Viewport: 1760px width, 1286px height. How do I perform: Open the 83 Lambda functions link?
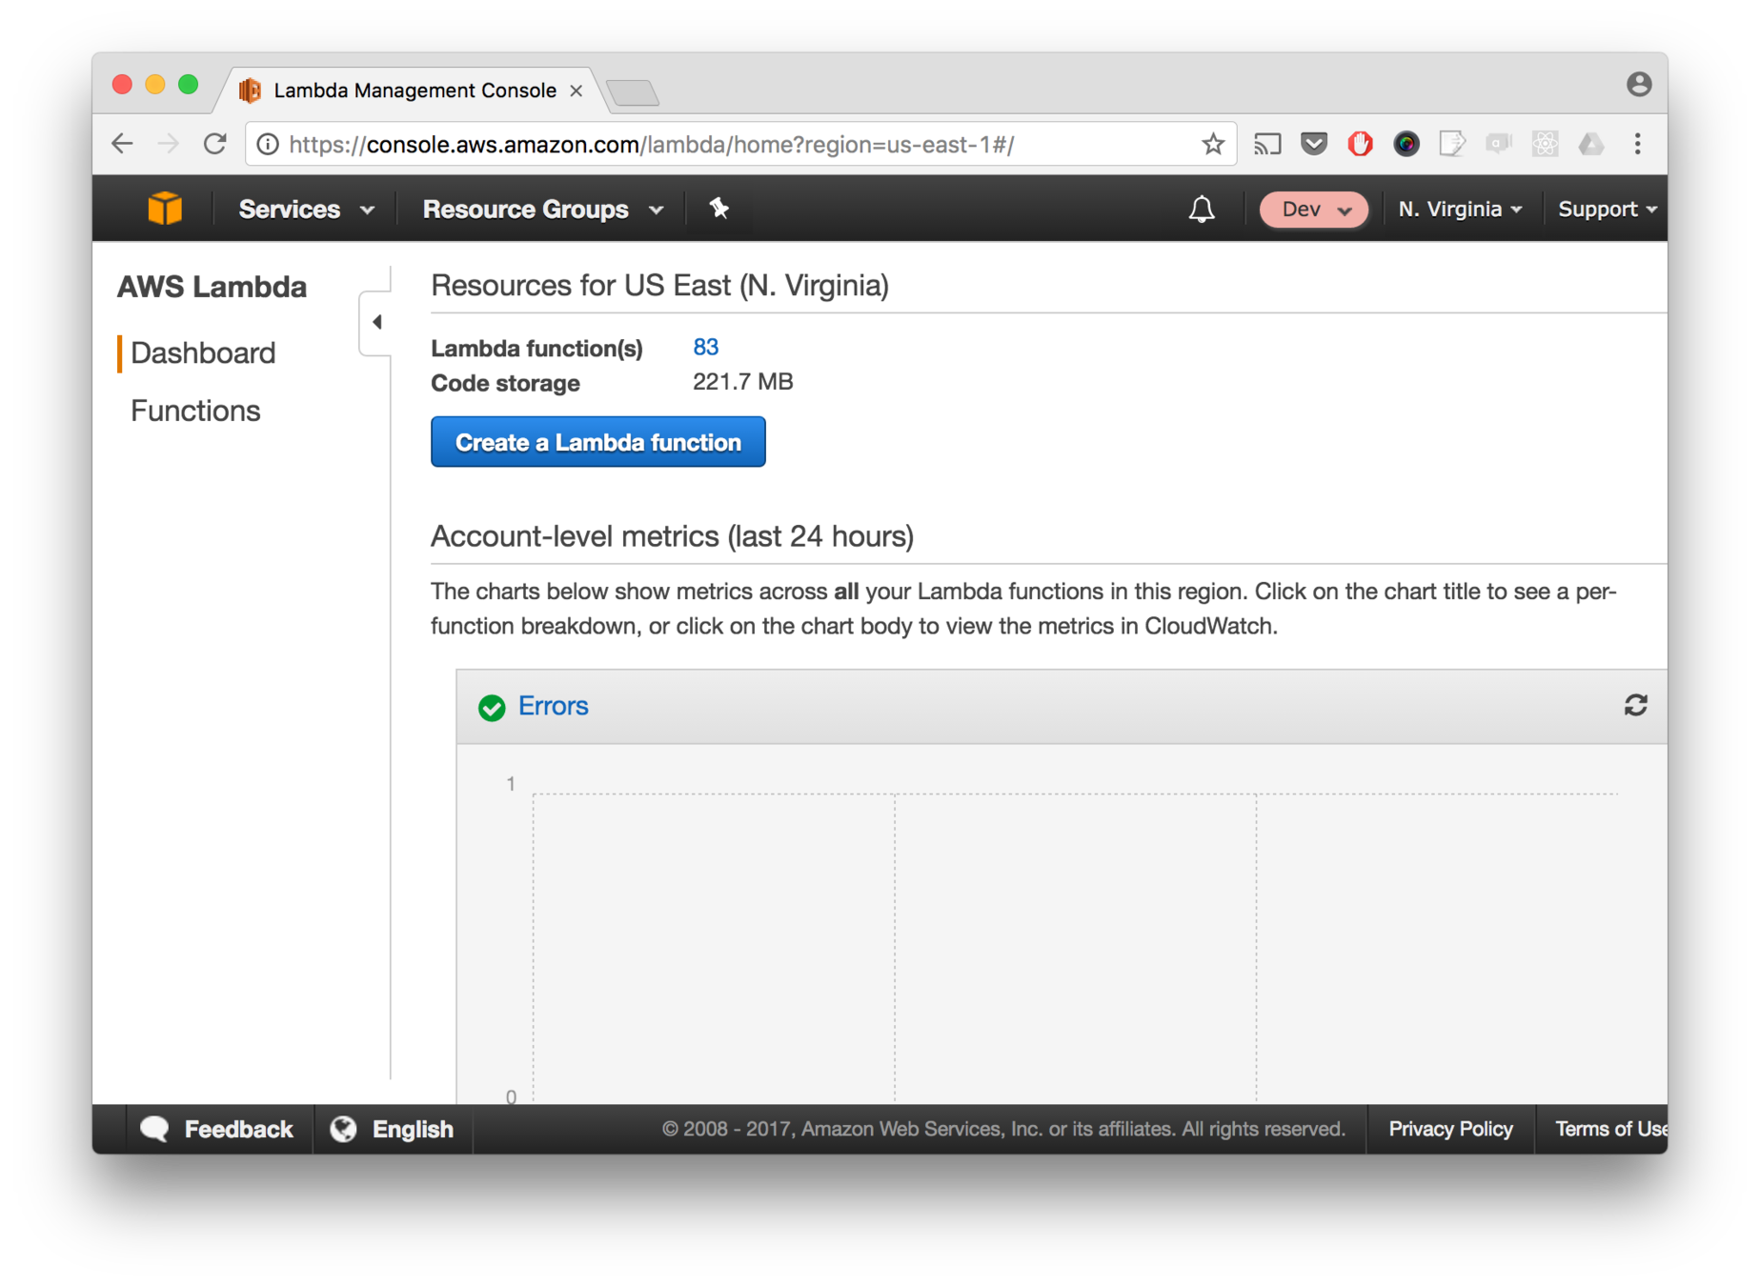(705, 347)
